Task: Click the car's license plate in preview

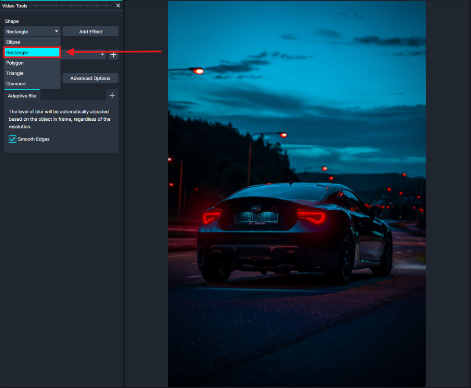Action: [256, 217]
